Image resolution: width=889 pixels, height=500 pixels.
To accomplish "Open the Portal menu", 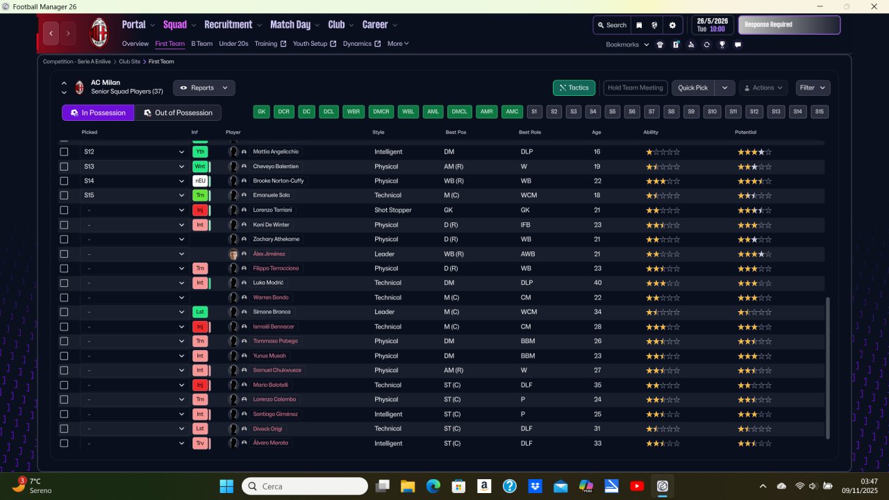I will (138, 25).
